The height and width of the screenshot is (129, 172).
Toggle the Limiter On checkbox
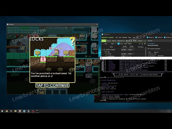coord(156,37)
